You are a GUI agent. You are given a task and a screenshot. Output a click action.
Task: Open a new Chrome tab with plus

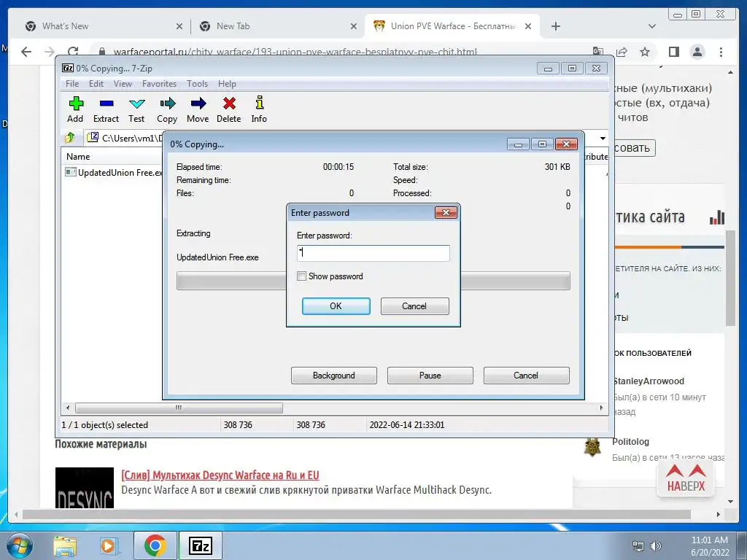pos(555,27)
